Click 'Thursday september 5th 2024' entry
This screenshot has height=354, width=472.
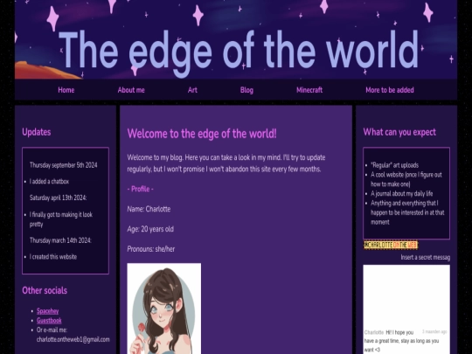(x=63, y=165)
